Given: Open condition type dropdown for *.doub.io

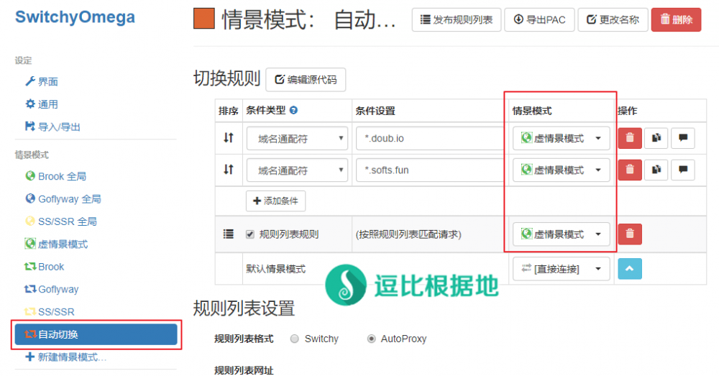Looking at the screenshot, I should 297,138.
